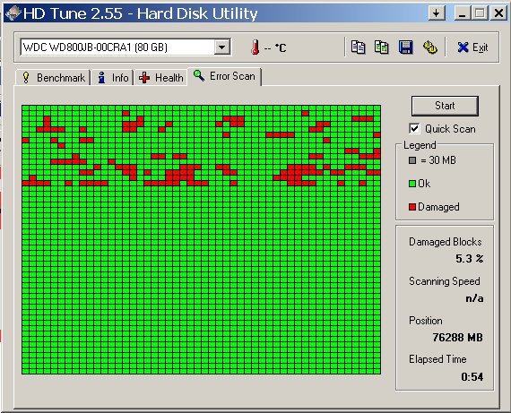
Task: Toggle the Quick Scan checkbox
Action: coord(414,128)
